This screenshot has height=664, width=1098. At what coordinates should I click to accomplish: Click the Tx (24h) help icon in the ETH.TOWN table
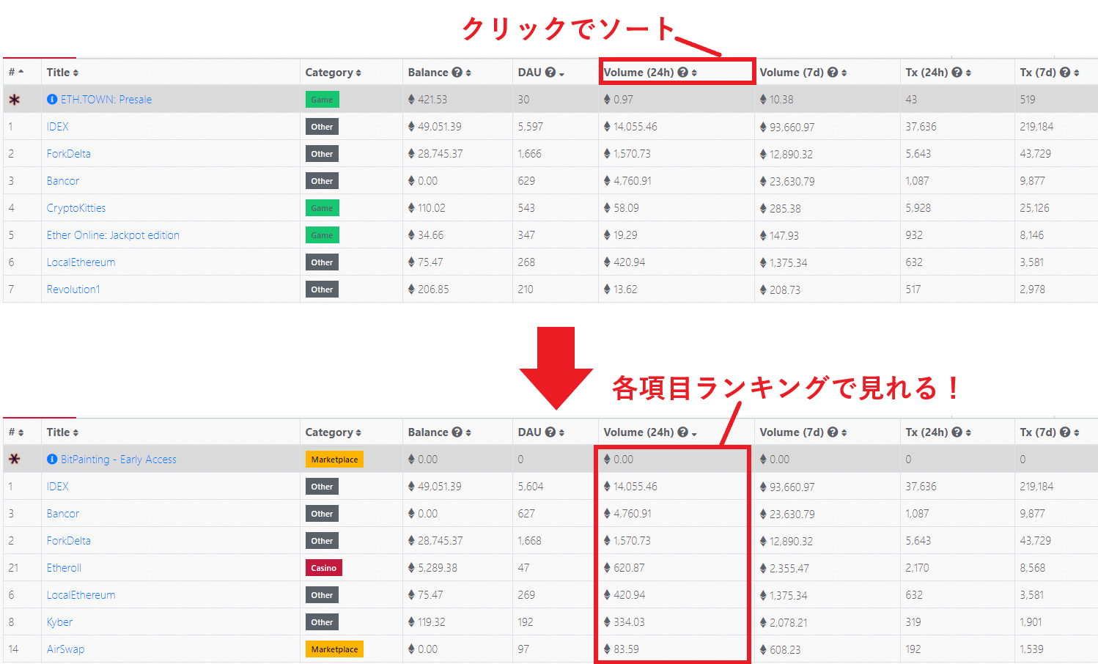[x=957, y=73]
